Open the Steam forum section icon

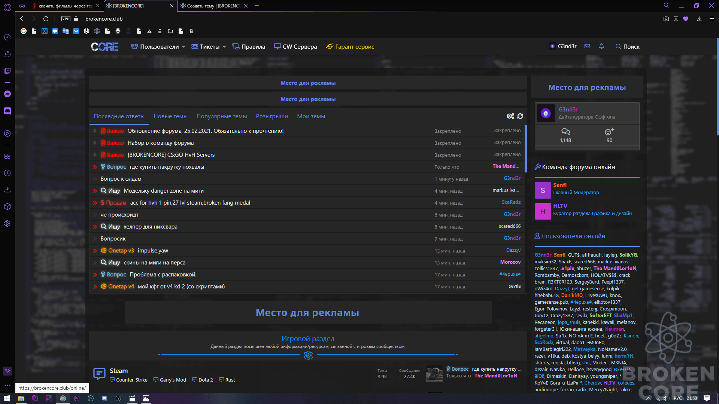[99, 374]
